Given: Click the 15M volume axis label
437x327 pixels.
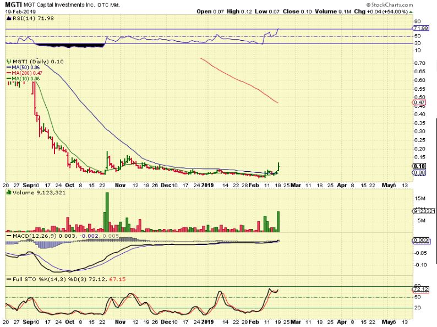Looking at the screenshot, I should click(x=420, y=199).
